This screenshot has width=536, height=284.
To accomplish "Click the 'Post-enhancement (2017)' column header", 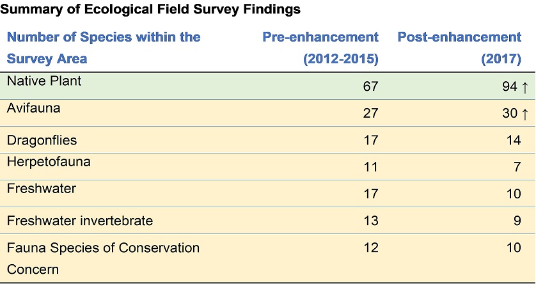I will (x=459, y=48).
